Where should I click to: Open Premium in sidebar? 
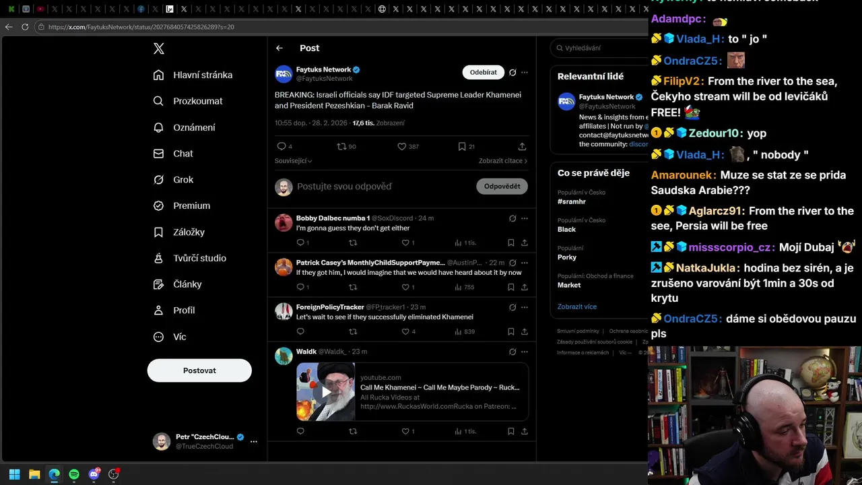coord(182,205)
